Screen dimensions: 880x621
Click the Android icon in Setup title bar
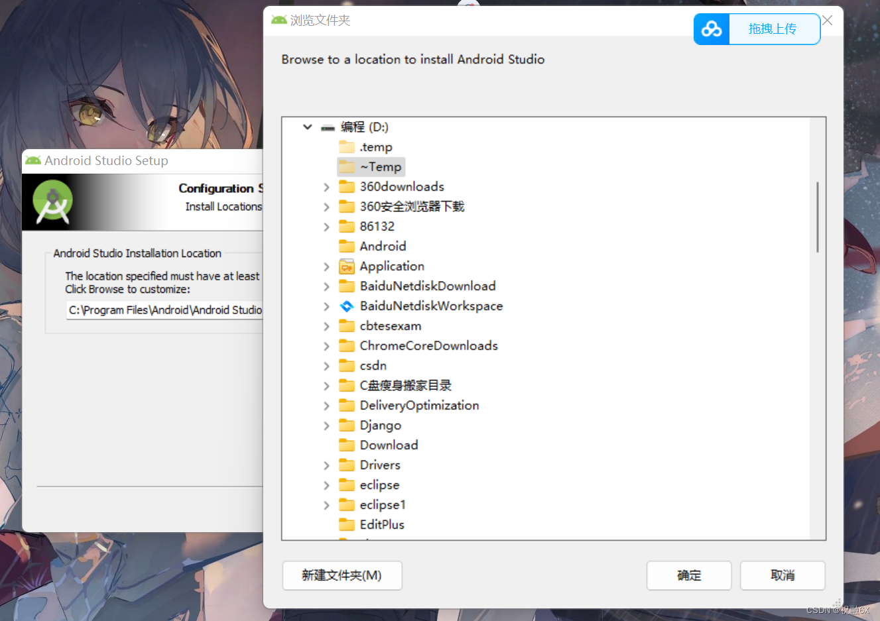tap(33, 160)
